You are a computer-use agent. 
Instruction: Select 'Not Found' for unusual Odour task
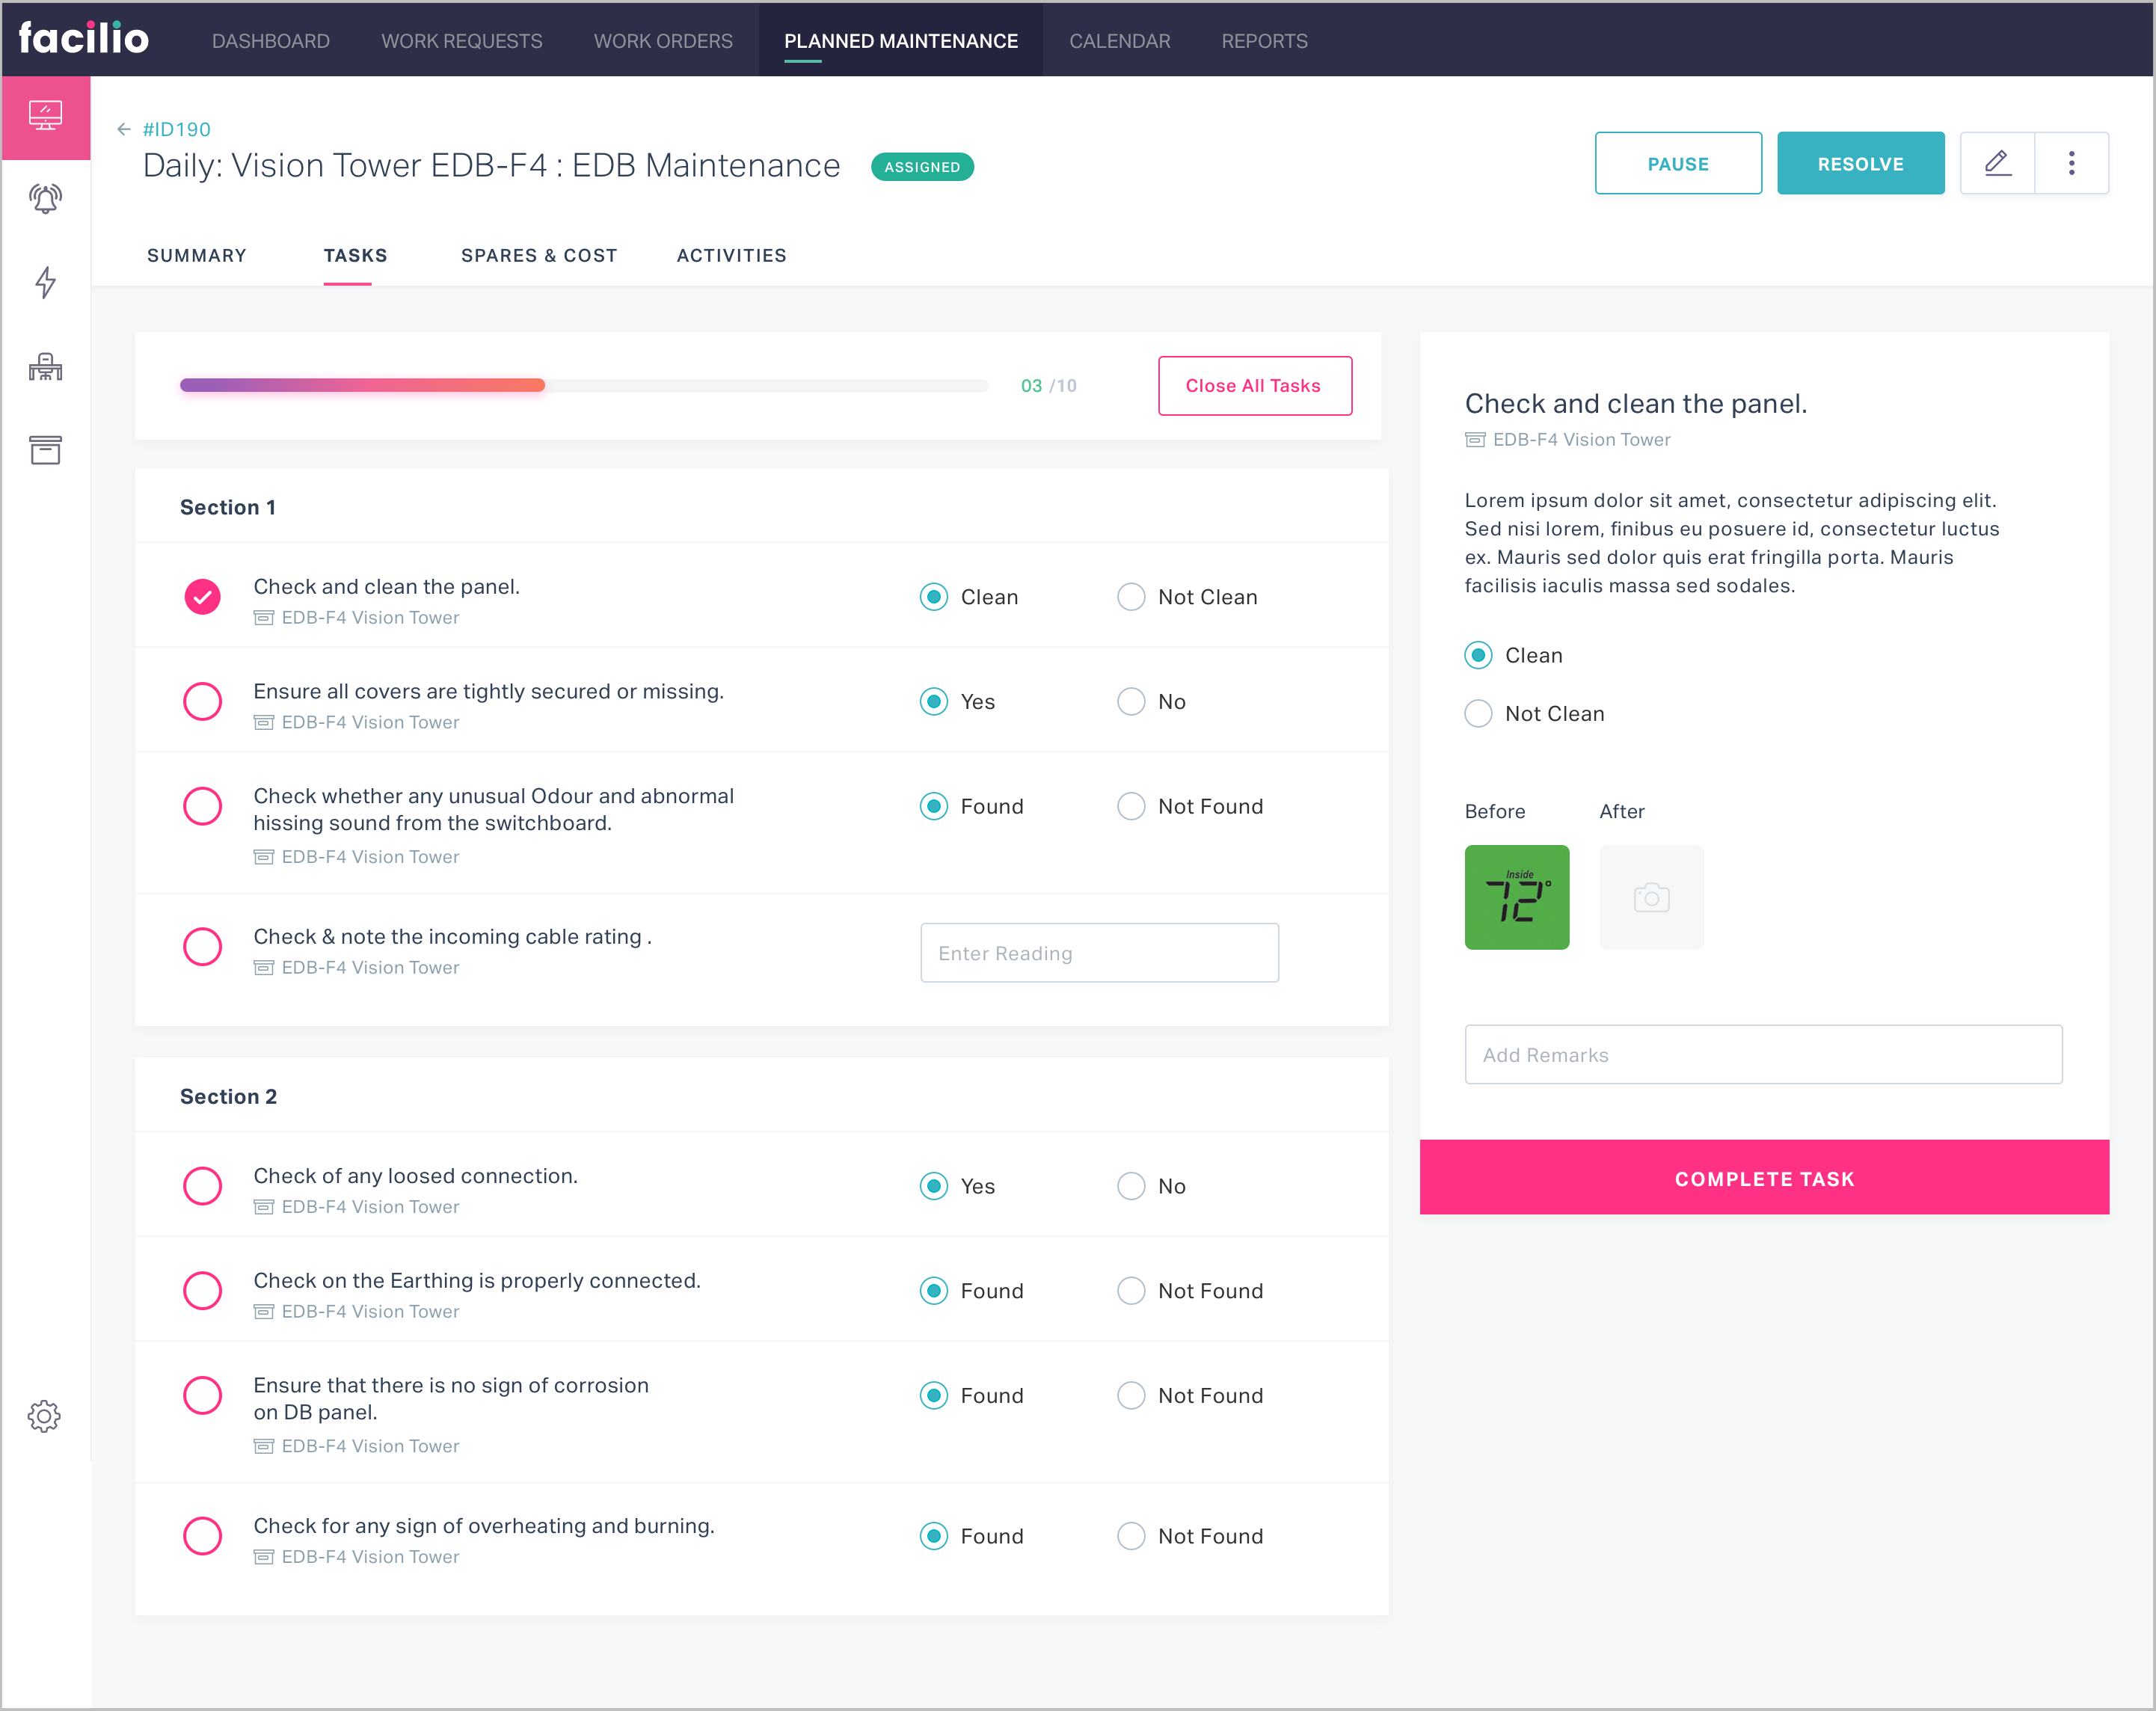pos(1130,806)
